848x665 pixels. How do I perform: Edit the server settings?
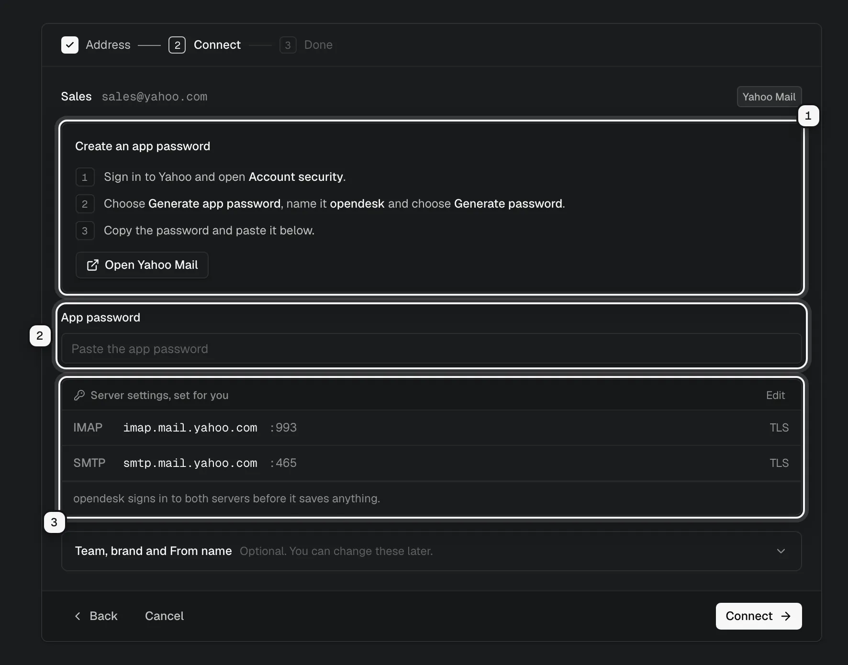point(775,395)
